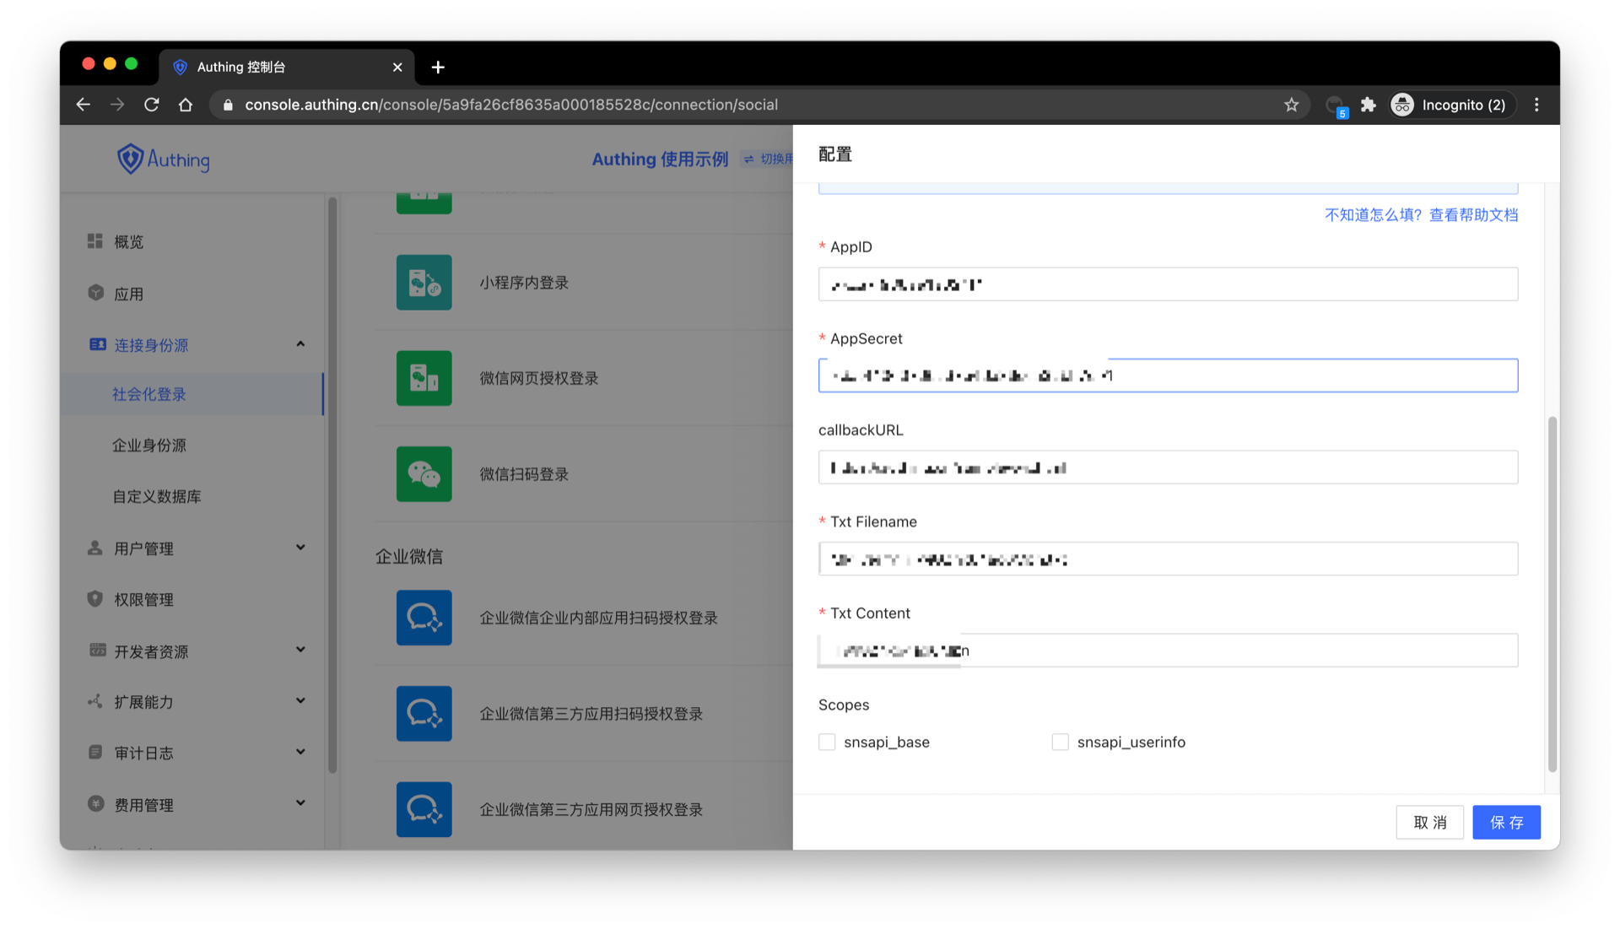Click the 保存 save button
The height and width of the screenshot is (929, 1620).
click(1505, 822)
